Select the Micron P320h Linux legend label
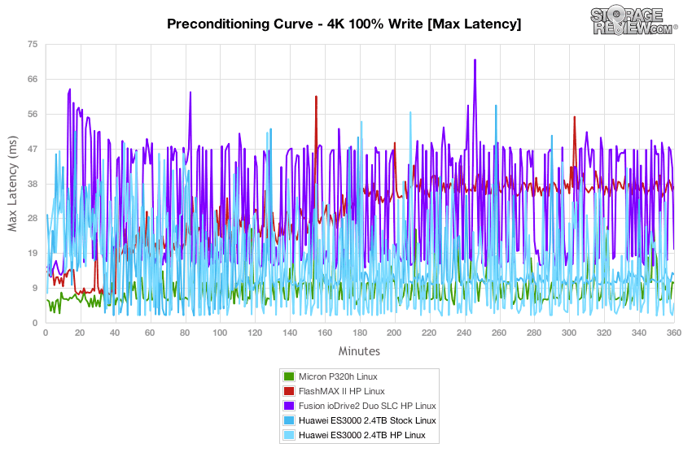692x461 pixels. click(x=338, y=376)
